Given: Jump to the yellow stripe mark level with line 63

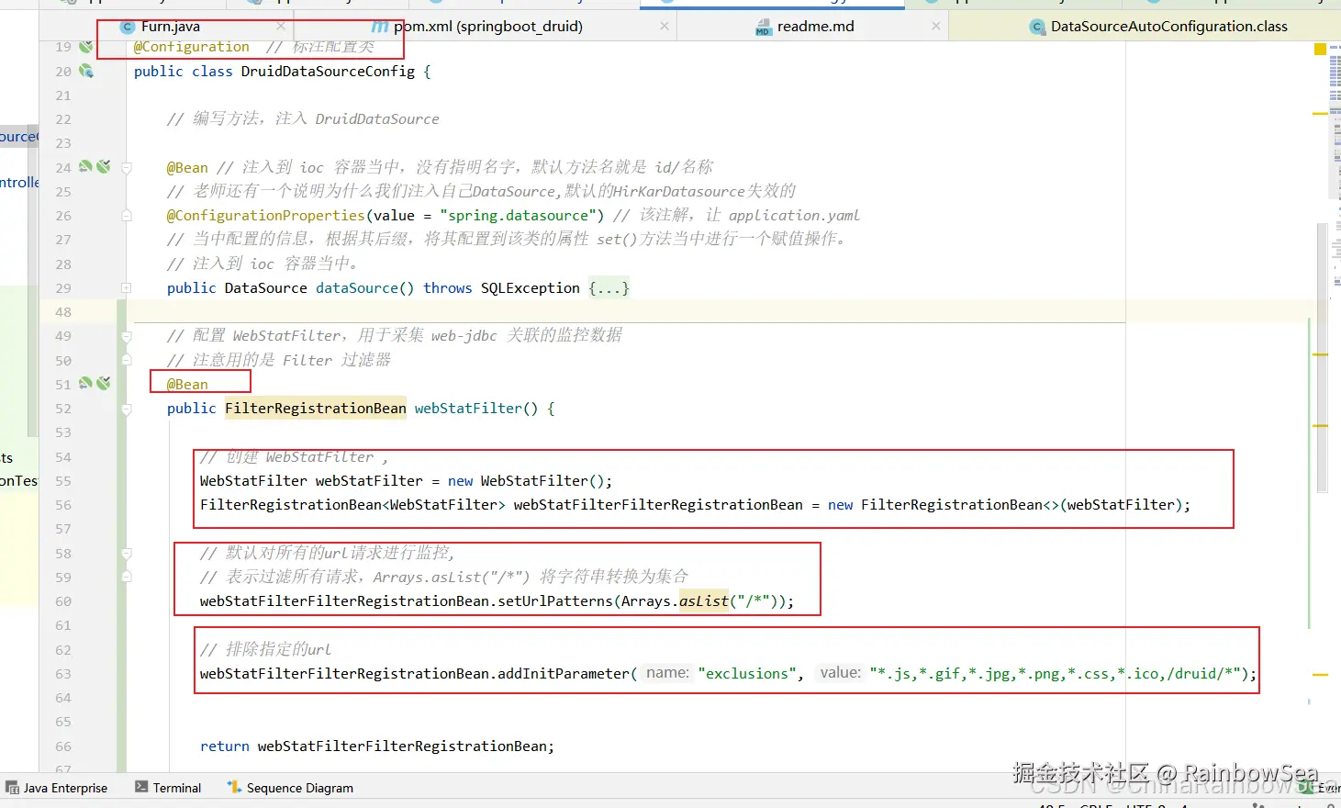Looking at the screenshot, I should pos(1320,675).
